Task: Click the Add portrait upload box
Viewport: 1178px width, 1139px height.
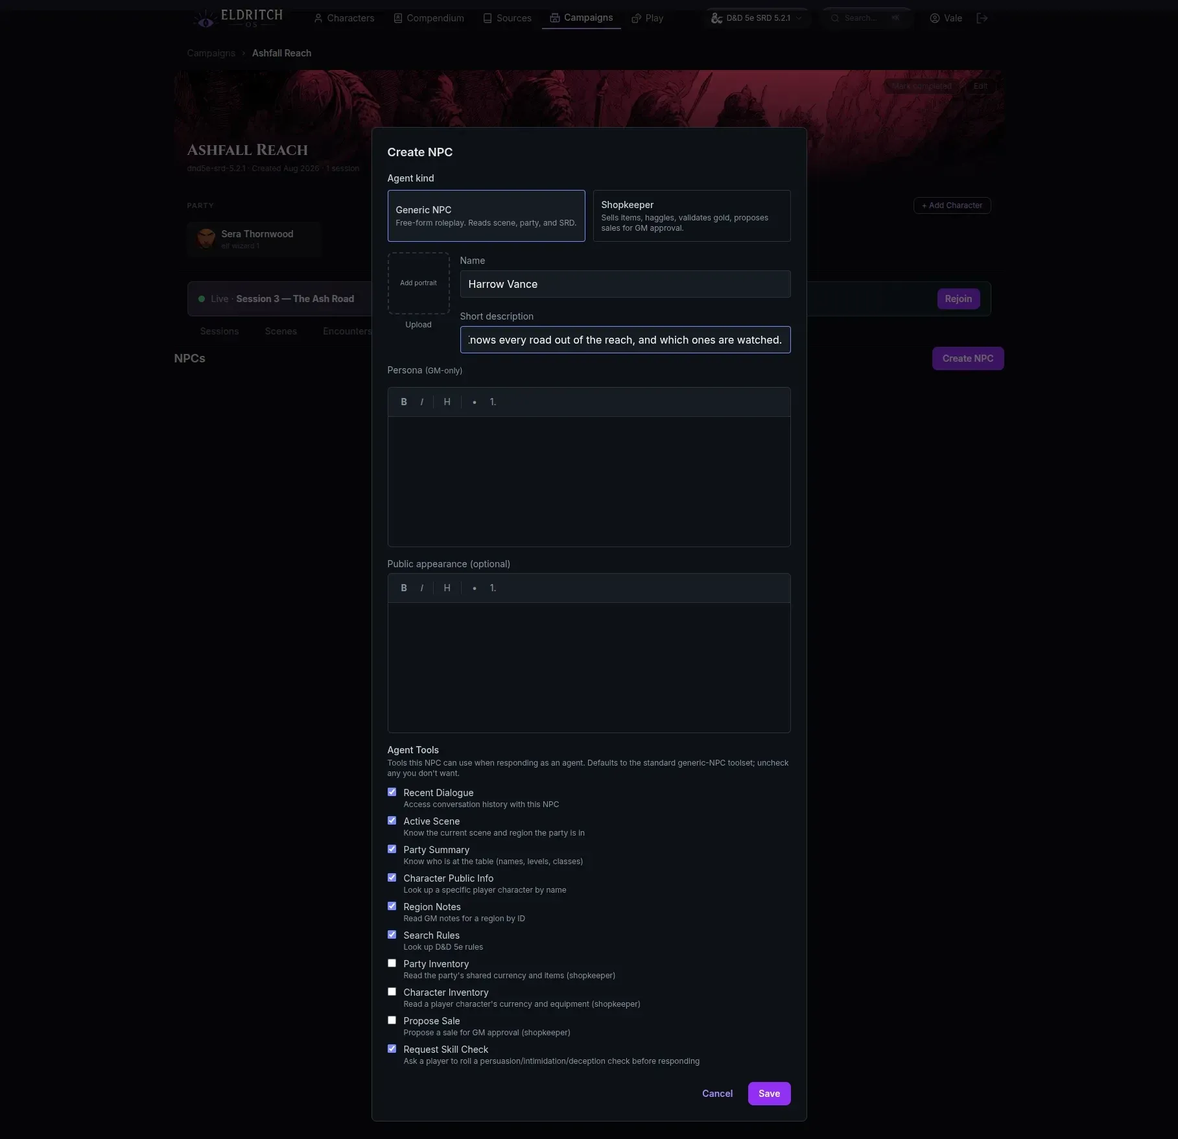Action: 419,283
